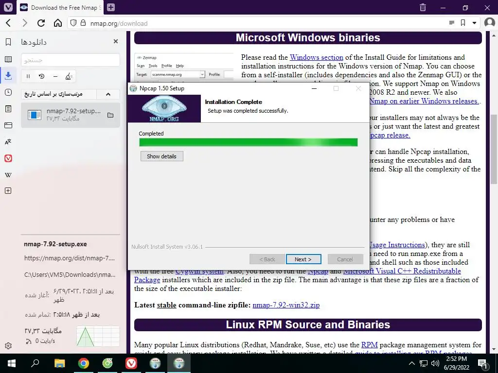
Task: Reload the nmap.org page
Action: coord(41,23)
